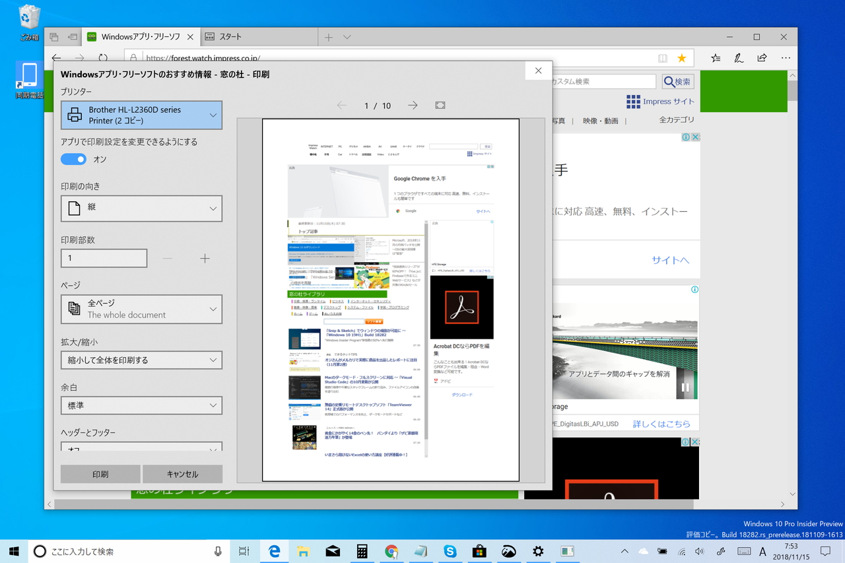The height and width of the screenshot is (563, 845).
Task: Click the 詳しくはこちら ad link
Action: [661, 424]
